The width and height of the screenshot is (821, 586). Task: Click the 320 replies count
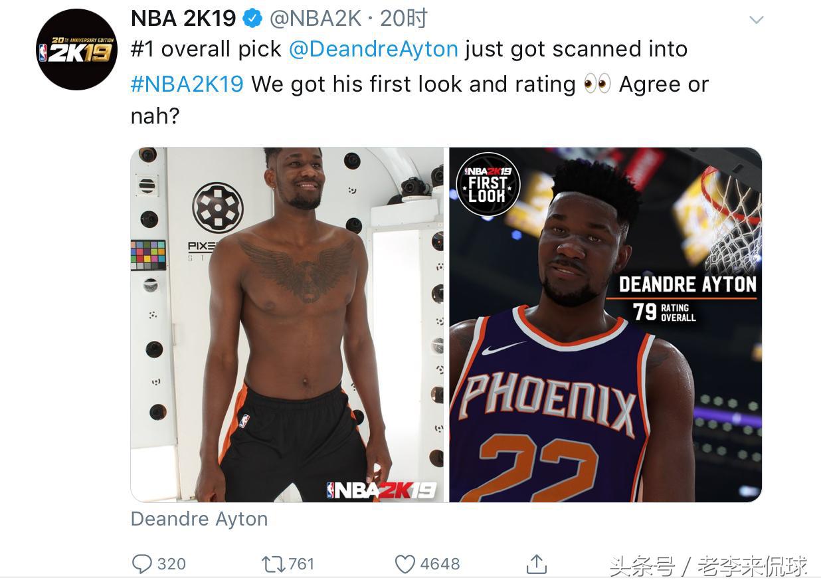point(171,564)
